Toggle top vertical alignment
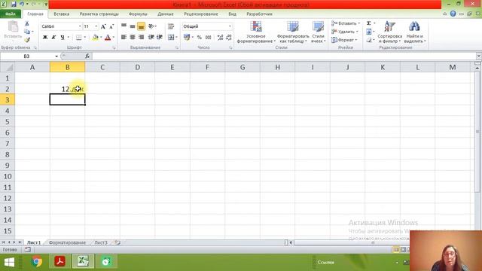 point(124,26)
